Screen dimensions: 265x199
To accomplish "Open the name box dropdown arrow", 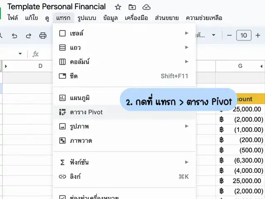I will [20, 53].
